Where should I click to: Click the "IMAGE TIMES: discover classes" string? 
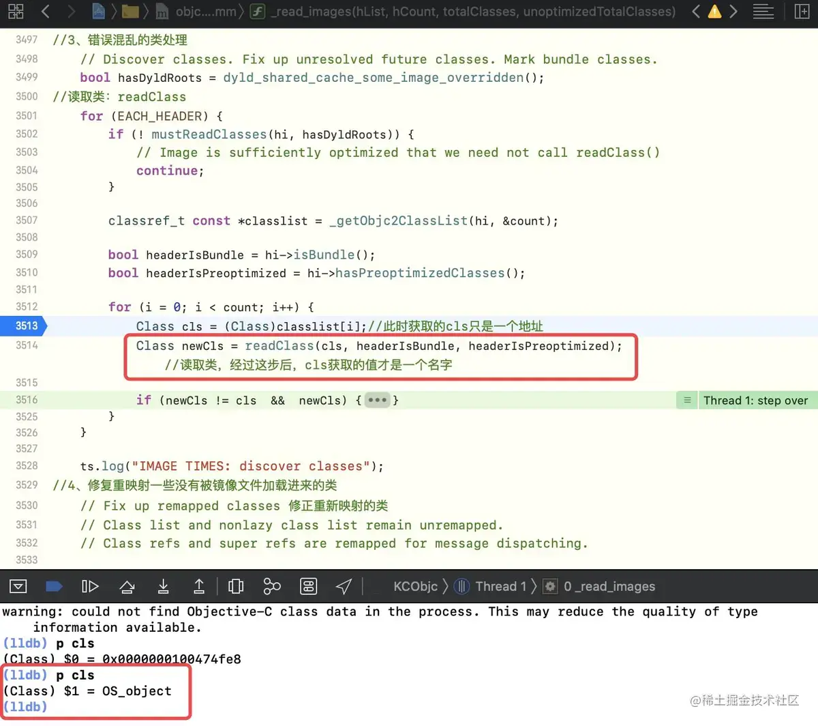pyautogui.click(x=251, y=466)
